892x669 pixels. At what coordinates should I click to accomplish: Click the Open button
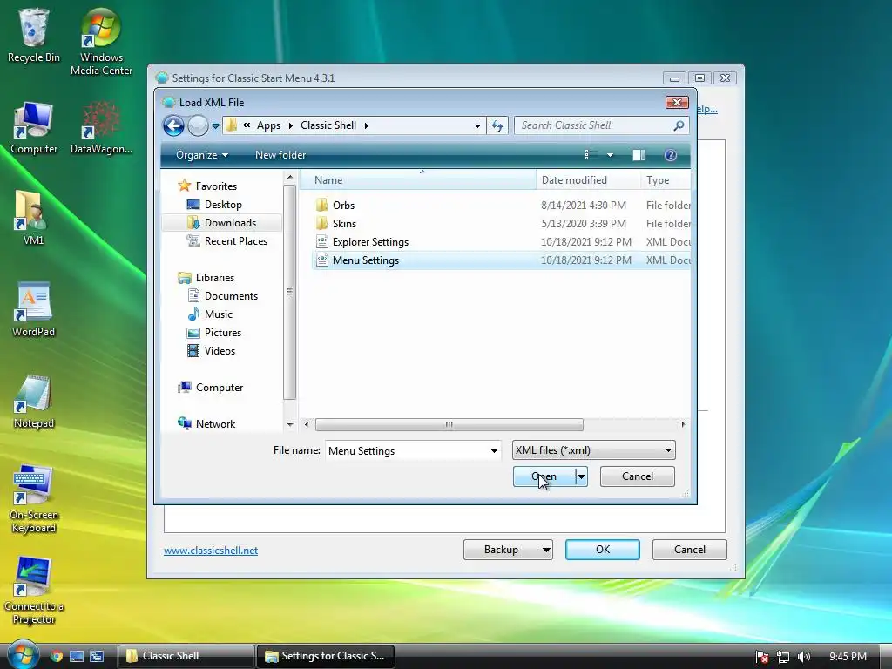coord(544,476)
